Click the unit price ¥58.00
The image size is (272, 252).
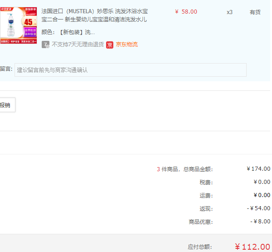pos(186,12)
